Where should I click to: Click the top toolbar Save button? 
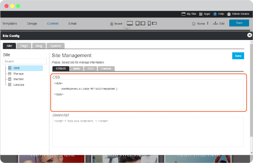(239, 23)
